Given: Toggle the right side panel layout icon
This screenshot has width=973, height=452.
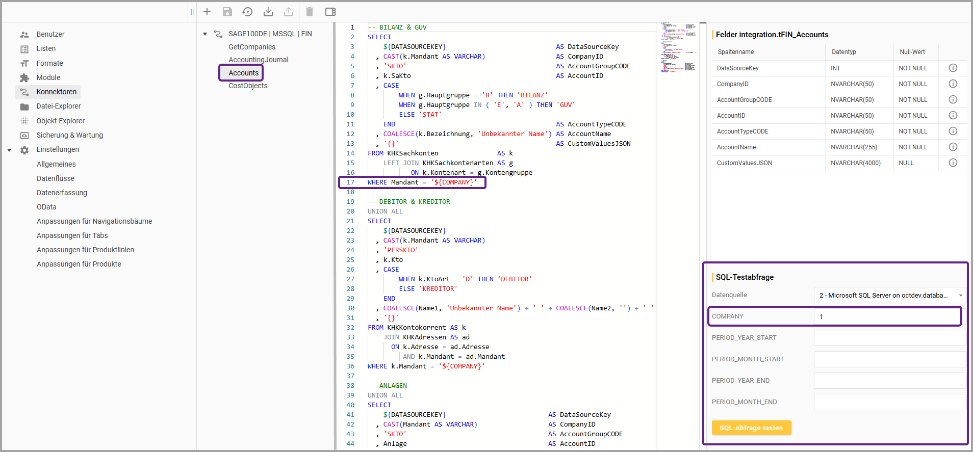Looking at the screenshot, I should pos(330,12).
